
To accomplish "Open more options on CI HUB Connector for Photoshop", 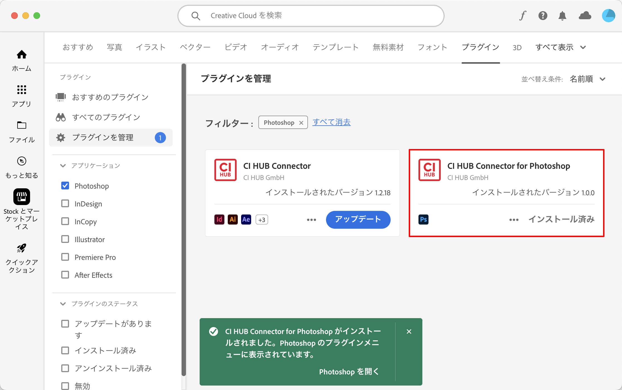I will (514, 220).
